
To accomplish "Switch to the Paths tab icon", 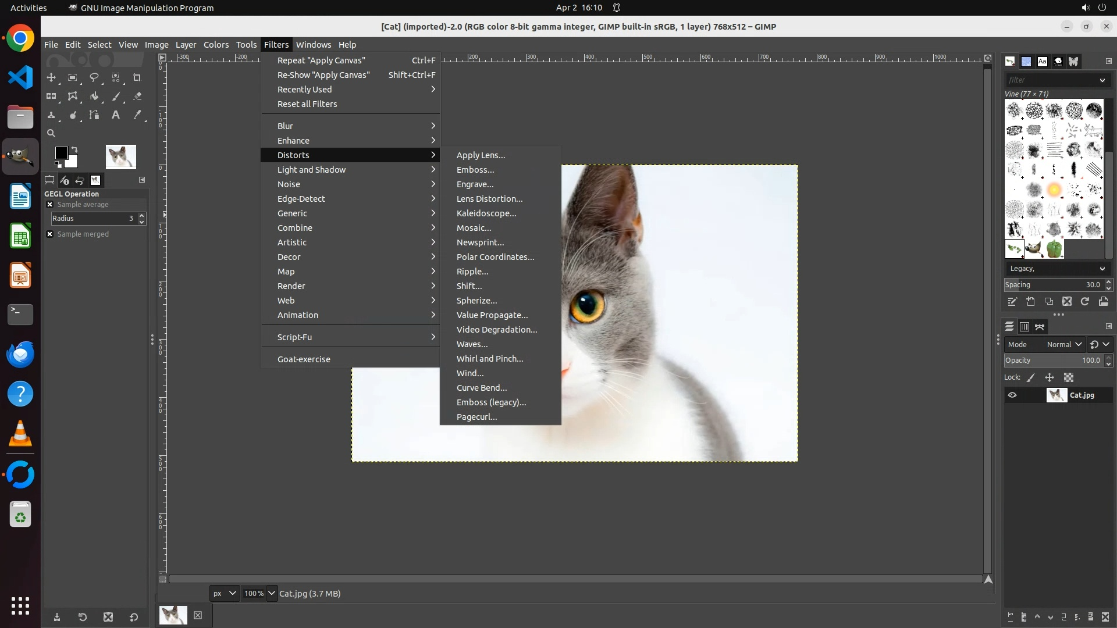I will click(x=1040, y=327).
